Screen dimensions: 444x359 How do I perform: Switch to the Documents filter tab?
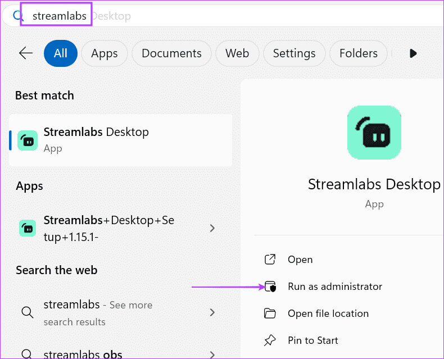171,53
